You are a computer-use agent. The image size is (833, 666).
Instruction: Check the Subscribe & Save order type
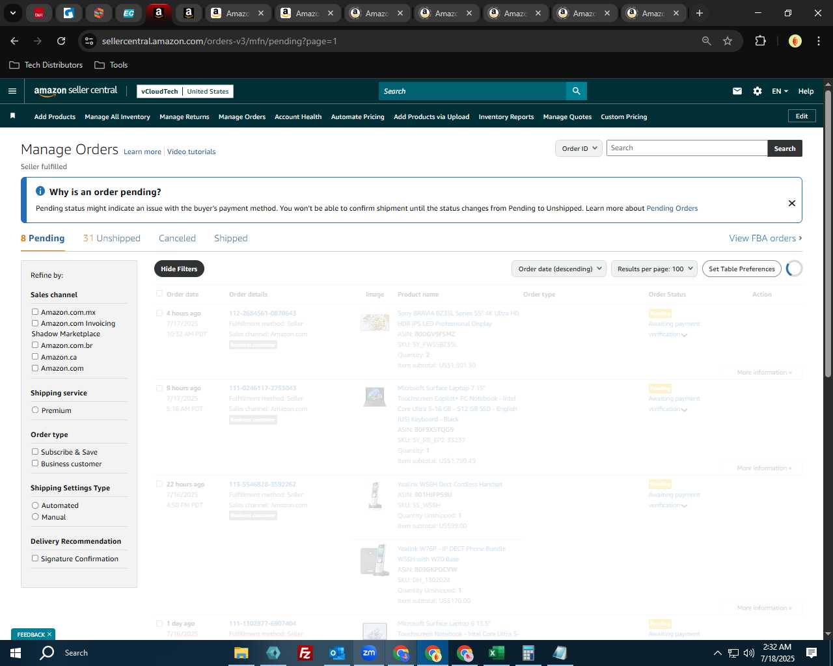pos(35,452)
